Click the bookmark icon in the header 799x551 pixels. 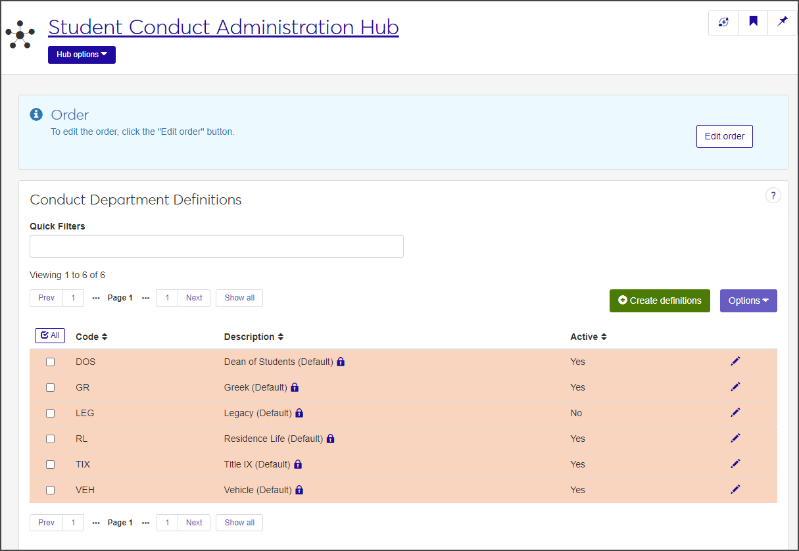point(753,22)
